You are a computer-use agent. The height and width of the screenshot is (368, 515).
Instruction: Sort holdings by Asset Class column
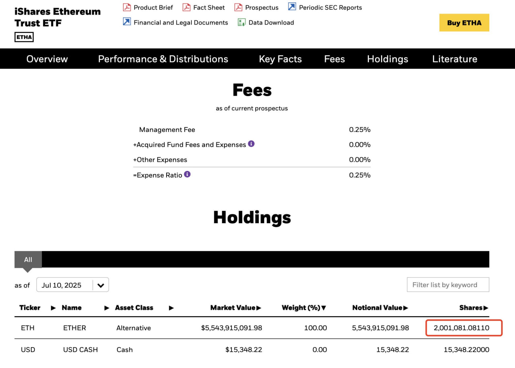[134, 308]
